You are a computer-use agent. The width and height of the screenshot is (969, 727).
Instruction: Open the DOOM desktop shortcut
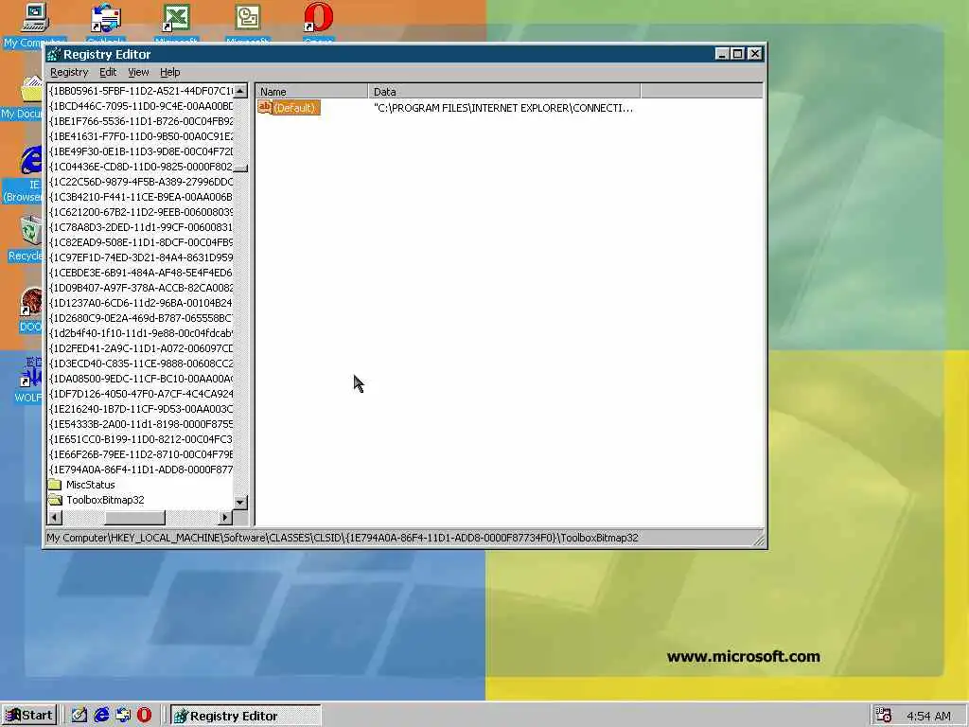pos(31,310)
